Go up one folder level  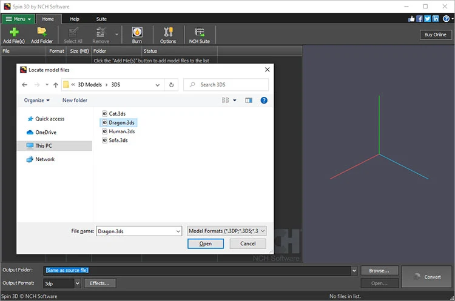point(56,85)
